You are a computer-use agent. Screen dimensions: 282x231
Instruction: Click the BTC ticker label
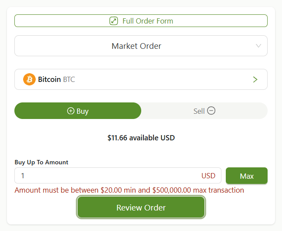coord(69,79)
